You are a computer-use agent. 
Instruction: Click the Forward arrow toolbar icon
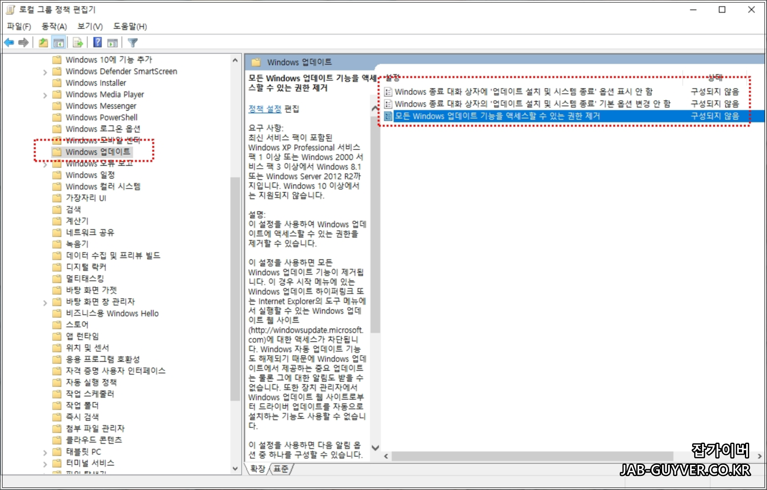pyautogui.click(x=24, y=43)
